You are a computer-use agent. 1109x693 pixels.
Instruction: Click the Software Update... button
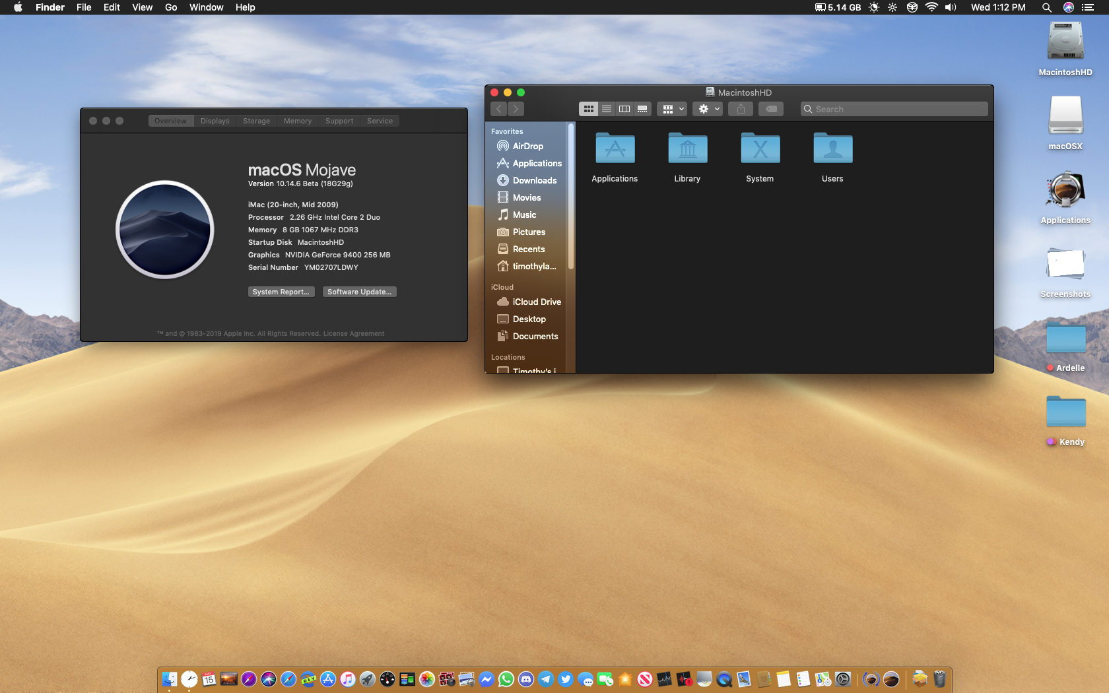coord(360,292)
